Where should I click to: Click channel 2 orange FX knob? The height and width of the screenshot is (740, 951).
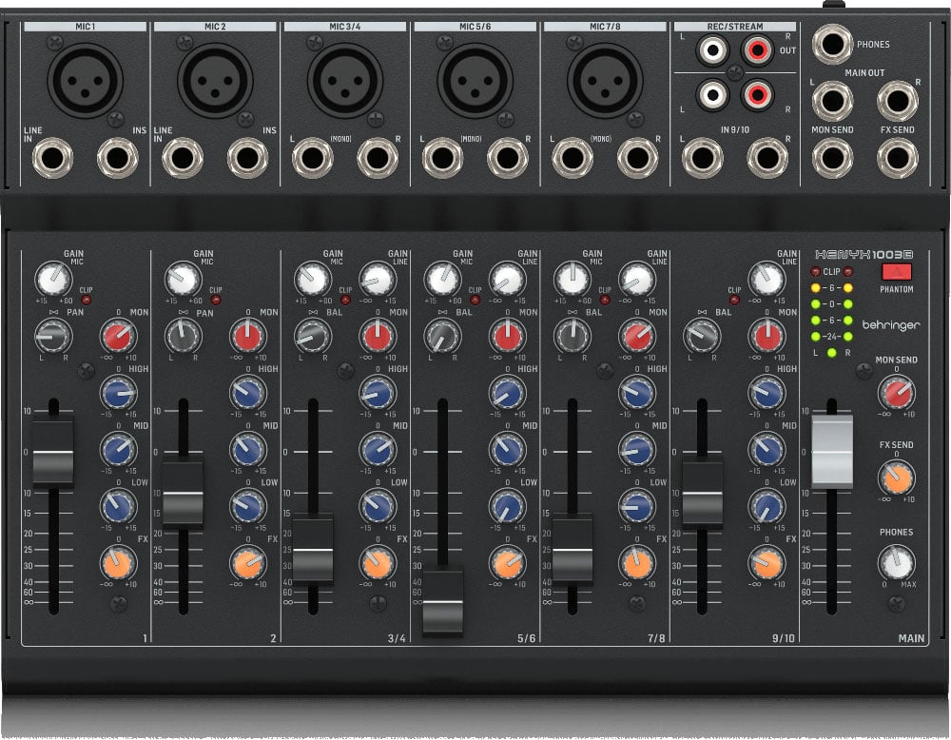(x=247, y=563)
